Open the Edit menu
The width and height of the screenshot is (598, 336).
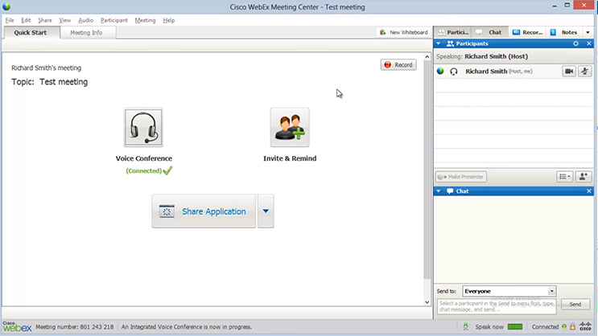[26, 20]
